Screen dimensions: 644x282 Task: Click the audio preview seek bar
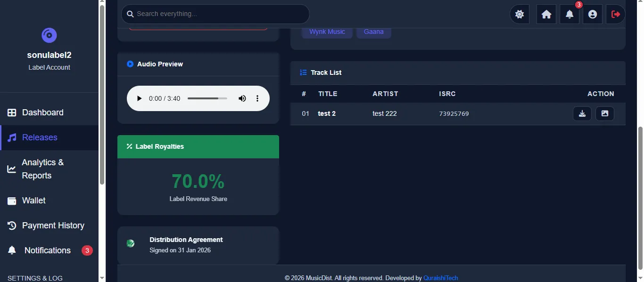click(207, 98)
